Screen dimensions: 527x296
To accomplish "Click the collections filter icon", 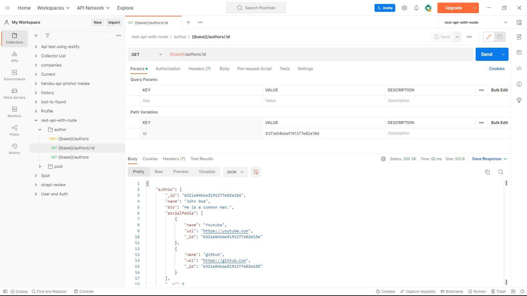I will tap(47, 36).
